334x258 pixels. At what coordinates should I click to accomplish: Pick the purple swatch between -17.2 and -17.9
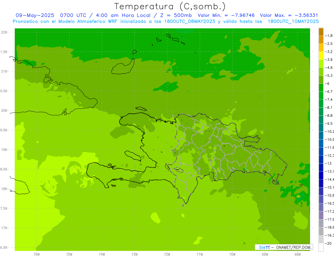pyautogui.click(x=321, y=215)
